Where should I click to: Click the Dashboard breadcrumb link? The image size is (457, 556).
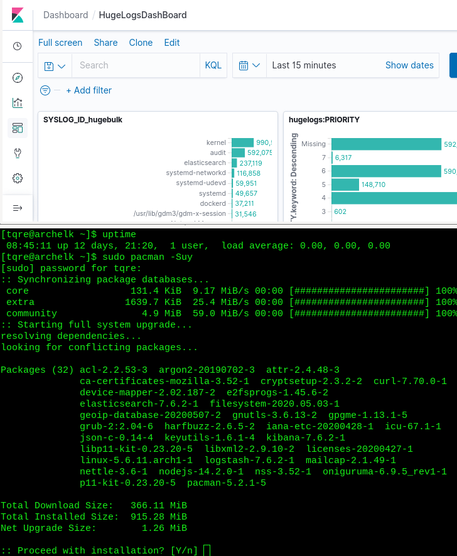(66, 15)
